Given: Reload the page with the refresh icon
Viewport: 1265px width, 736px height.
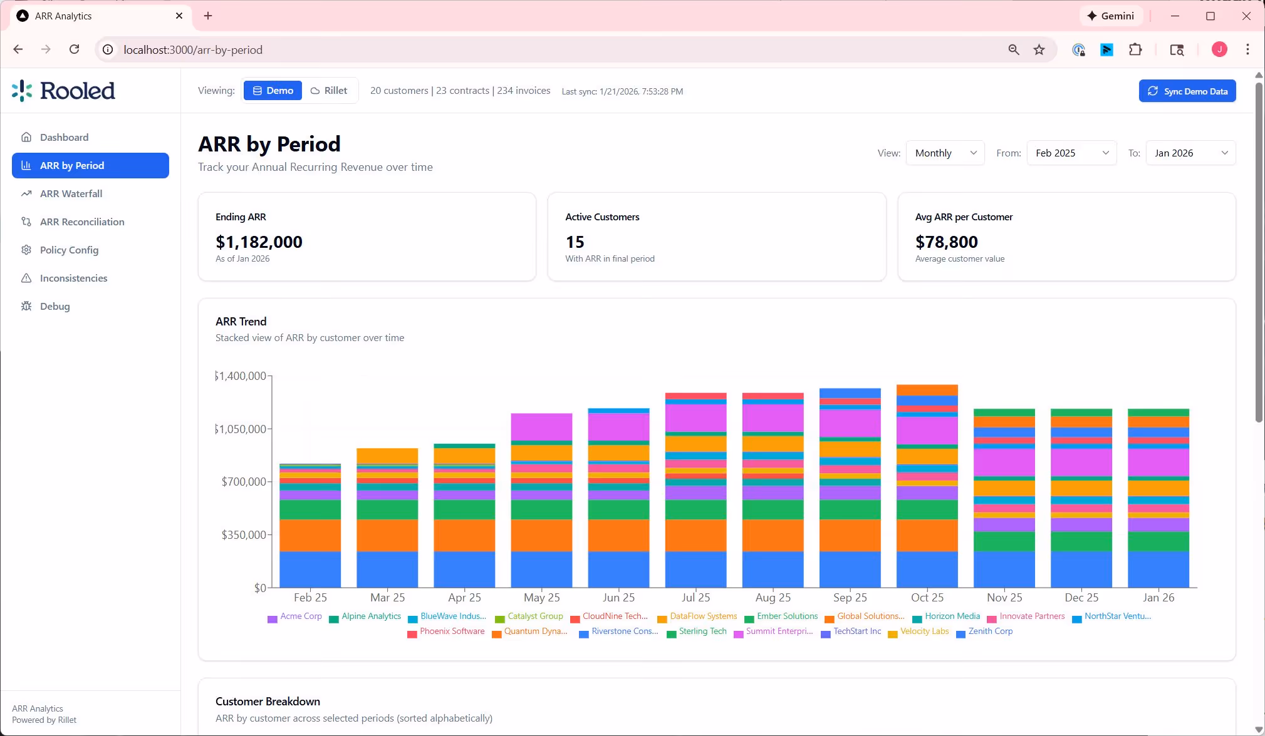Looking at the screenshot, I should [x=74, y=49].
